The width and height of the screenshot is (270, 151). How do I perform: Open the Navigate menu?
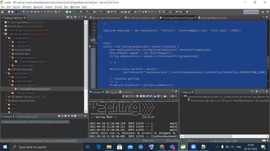[x=38, y=7]
